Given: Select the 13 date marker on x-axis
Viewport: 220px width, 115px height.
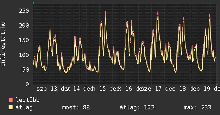Looking at the screenshot, I should pyautogui.click(x=54, y=89).
